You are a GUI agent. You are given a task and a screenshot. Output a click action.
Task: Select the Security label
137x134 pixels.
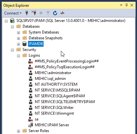tap(29, 50)
